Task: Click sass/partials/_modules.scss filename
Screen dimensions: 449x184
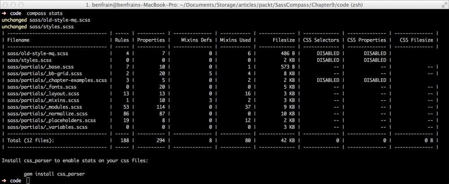Action: point(44,107)
